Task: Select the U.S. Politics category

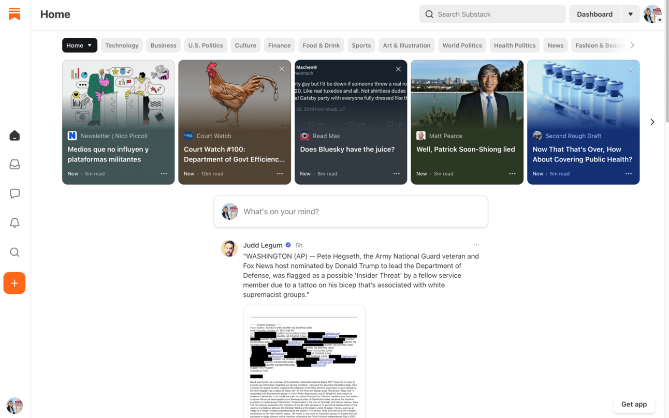Action: point(206,46)
